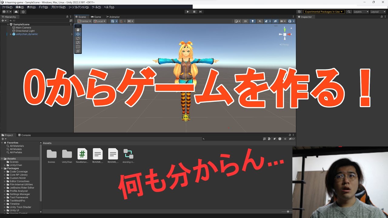Image resolution: width=388 pixels, height=218 pixels.
Task: Open Layers dropdown
Action: 361,12
